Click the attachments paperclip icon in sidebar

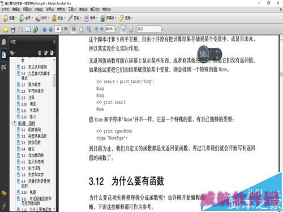(4, 206)
